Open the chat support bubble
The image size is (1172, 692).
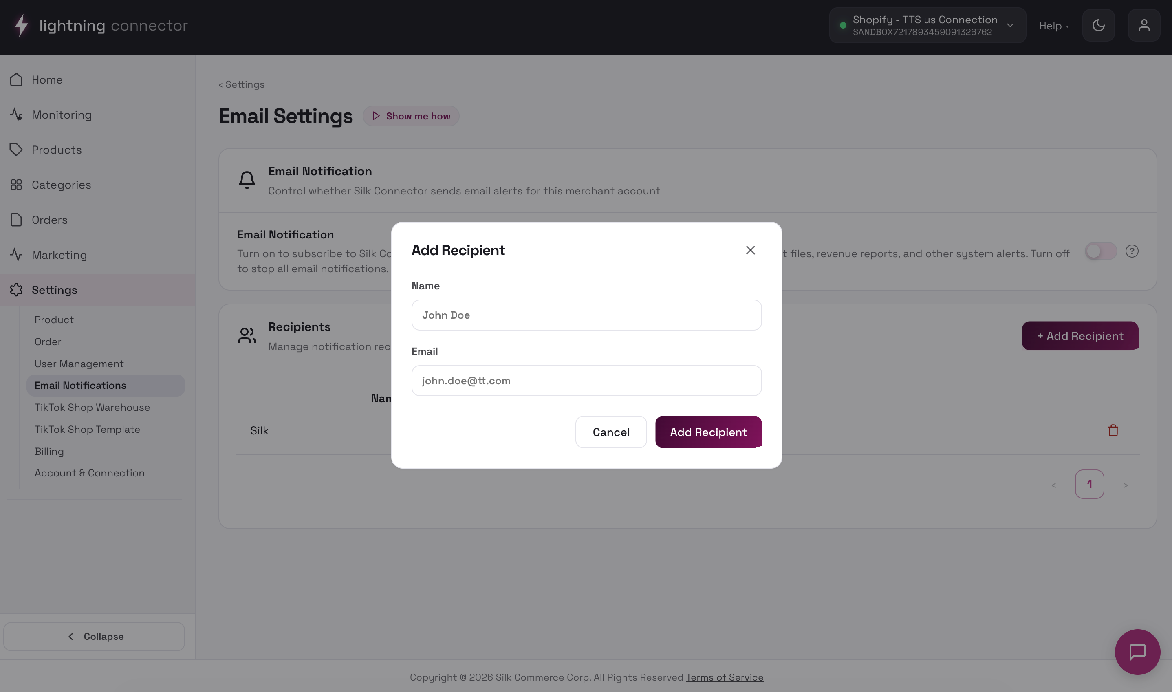[x=1137, y=652]
